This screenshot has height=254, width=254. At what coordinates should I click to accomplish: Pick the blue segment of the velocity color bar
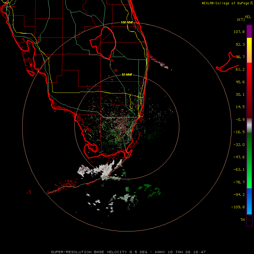coord(249,201)
